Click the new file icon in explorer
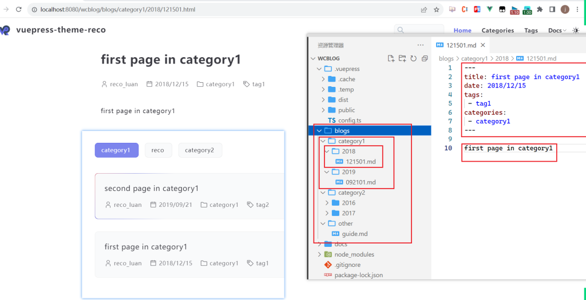586x300 pixels. coord(391,58)
